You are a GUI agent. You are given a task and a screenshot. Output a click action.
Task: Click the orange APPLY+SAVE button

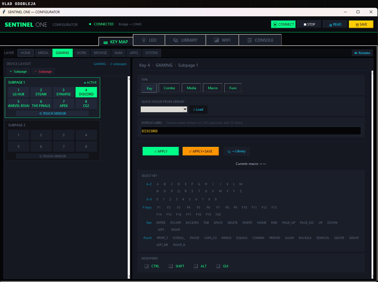click(x=201, y=151)
